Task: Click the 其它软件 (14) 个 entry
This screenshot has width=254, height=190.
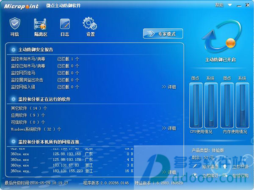Action: click(29, 108)
